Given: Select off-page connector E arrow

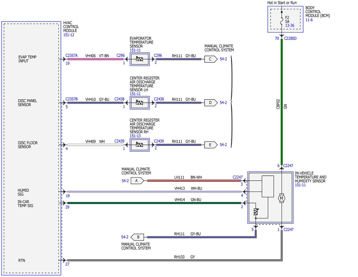Looking at the screenshot, I should point(211,145).
